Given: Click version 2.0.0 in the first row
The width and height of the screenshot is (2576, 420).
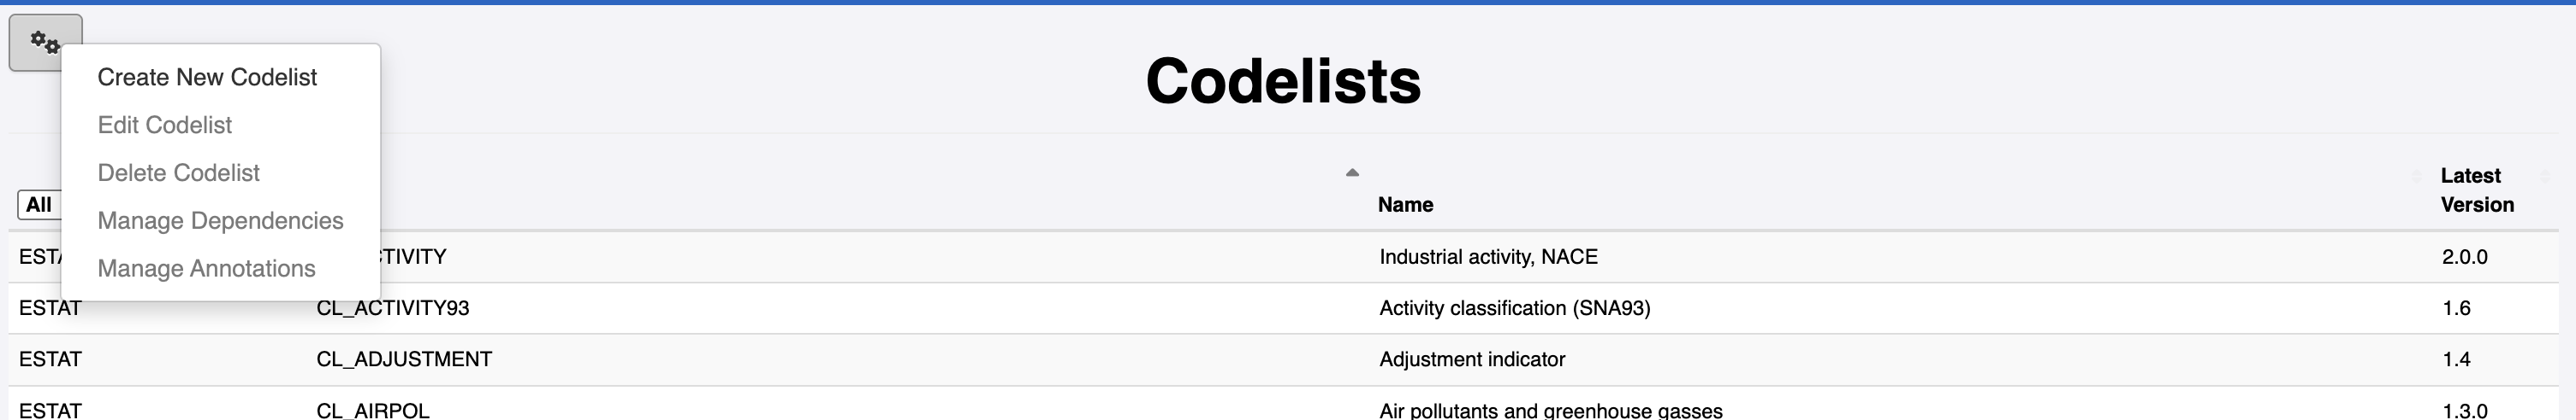Looking at the screenshot, I should (2464, 258).
